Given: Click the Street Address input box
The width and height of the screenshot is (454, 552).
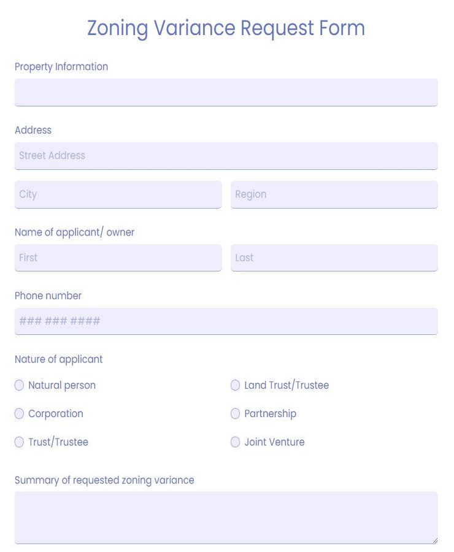Looking at the screenshot, I should 226,156.
